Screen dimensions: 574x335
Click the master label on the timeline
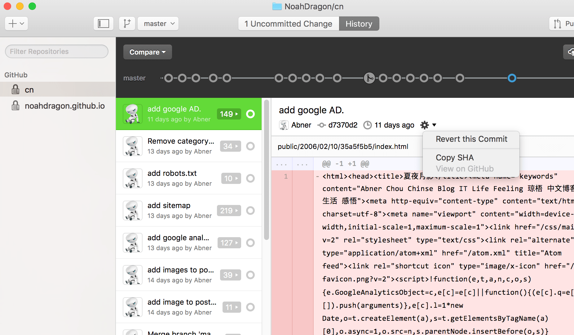click(x=135, y=78)
